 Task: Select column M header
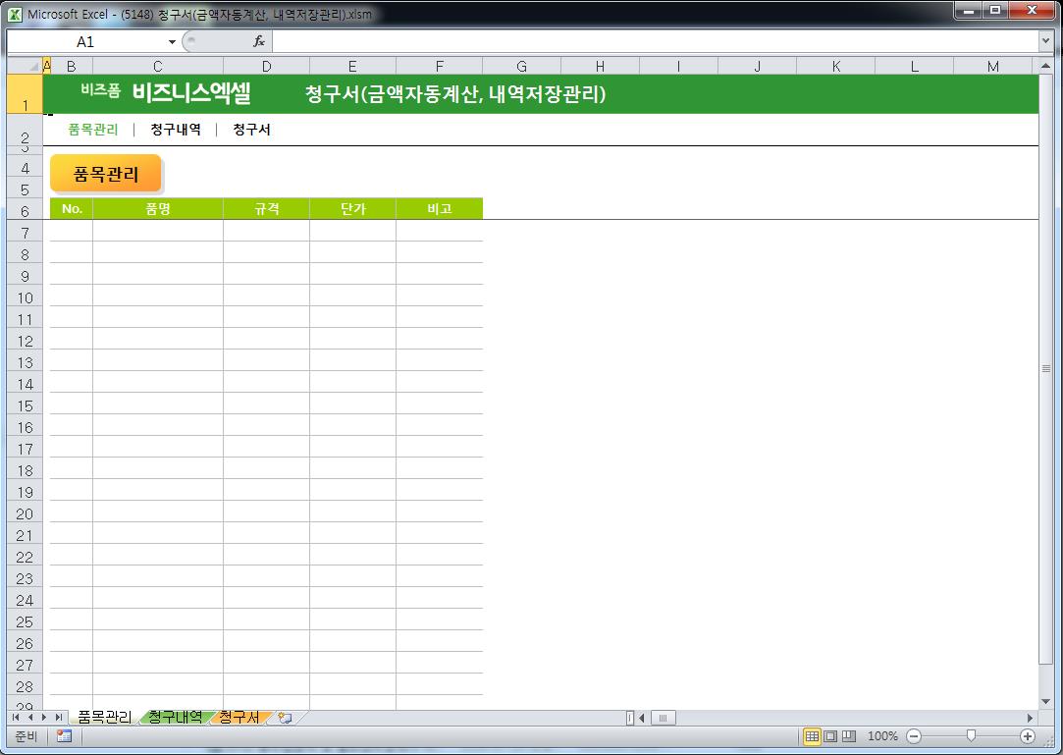tap(993, 67)
